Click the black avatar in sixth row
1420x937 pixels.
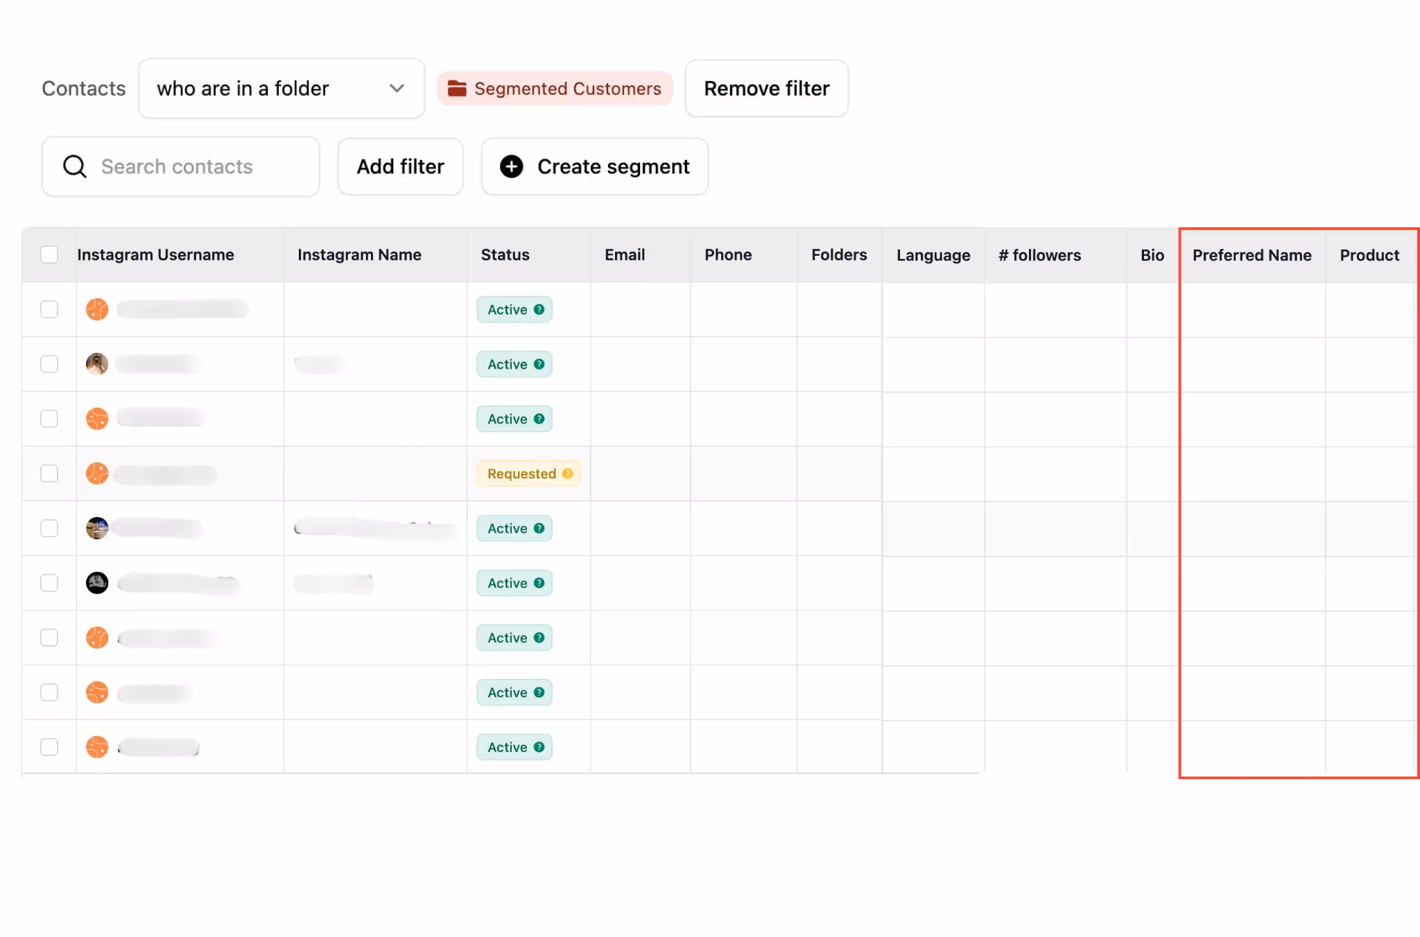click(97, 583)
